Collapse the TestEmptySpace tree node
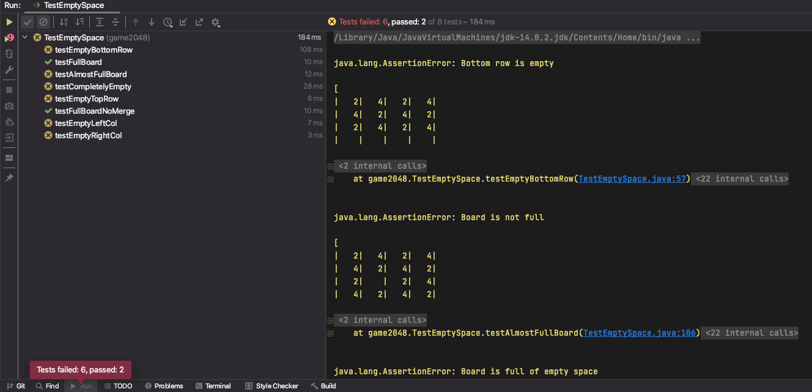The height and width of the screenshot is (392, 812). (24, 37)
